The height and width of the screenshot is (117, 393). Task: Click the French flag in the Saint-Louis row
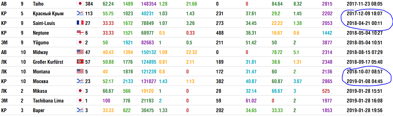(80, 23)
